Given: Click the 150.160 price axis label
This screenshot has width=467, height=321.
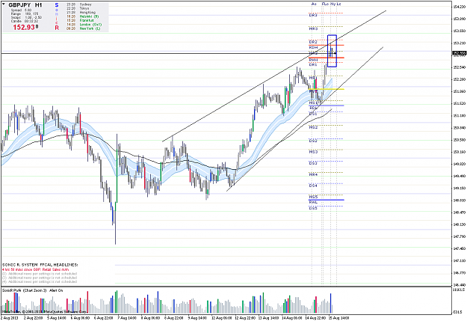Looking at the screenshot, I should pos(460,152).
